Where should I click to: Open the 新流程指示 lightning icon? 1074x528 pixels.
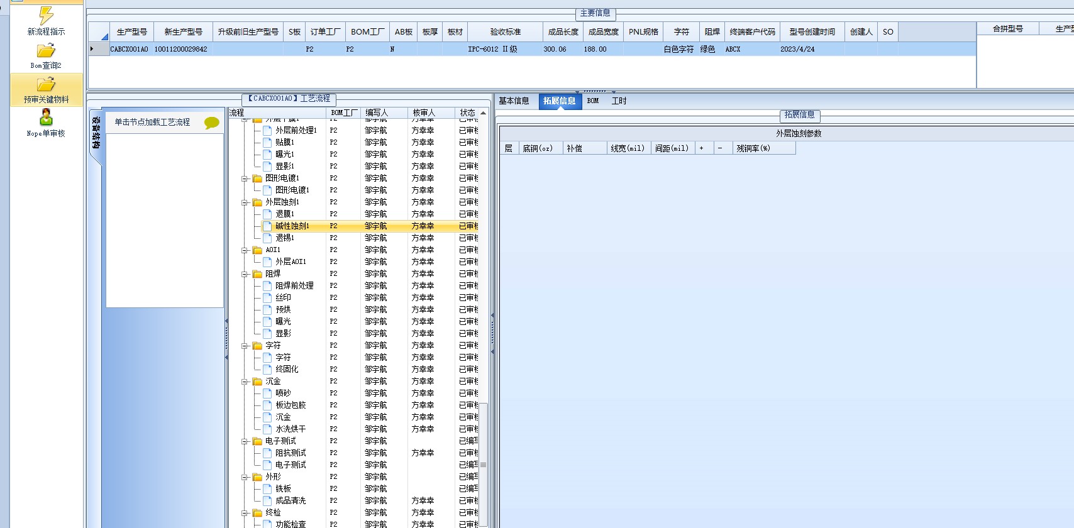point(46,16)
